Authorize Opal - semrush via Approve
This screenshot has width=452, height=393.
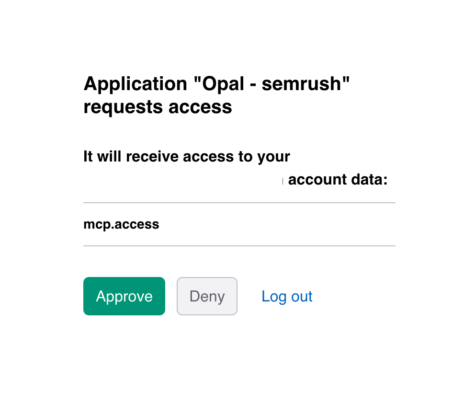[124, 296]
